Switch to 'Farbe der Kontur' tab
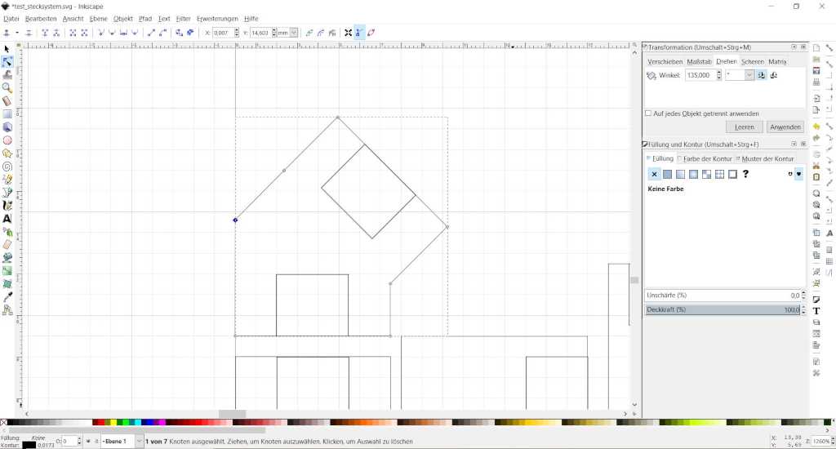836x449 pixels. [x=707, y=159]
